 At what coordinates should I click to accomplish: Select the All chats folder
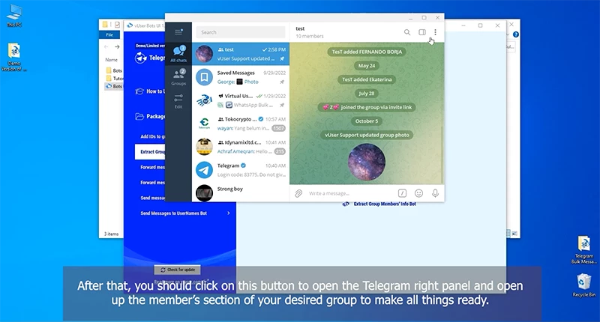pyautogui.click(x=178, y=54)
